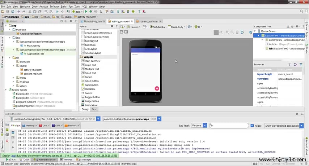Click the Help question mark toolbar icon

click(x=139, y=12)
